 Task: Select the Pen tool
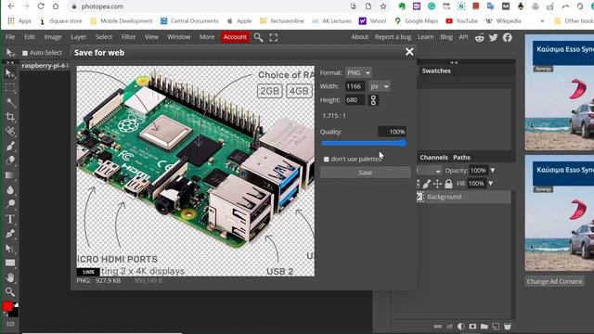tap(10, 233)
